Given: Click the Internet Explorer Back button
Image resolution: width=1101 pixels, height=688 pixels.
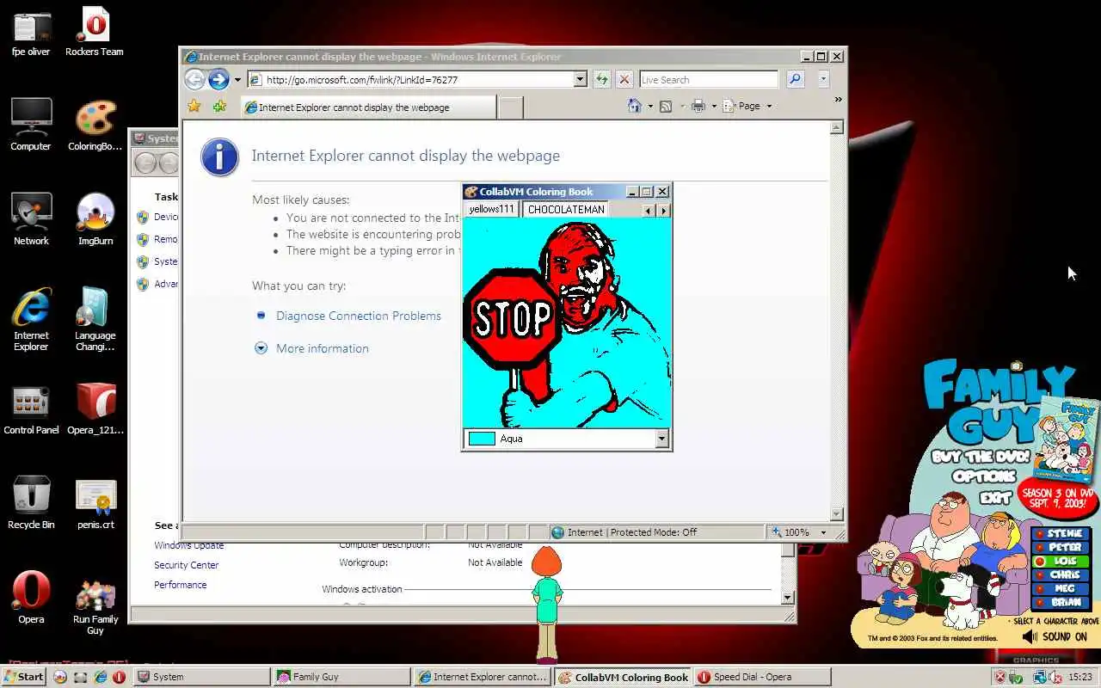Looking at the screenshot, I should pyautogui.click(x=195, y=80).
